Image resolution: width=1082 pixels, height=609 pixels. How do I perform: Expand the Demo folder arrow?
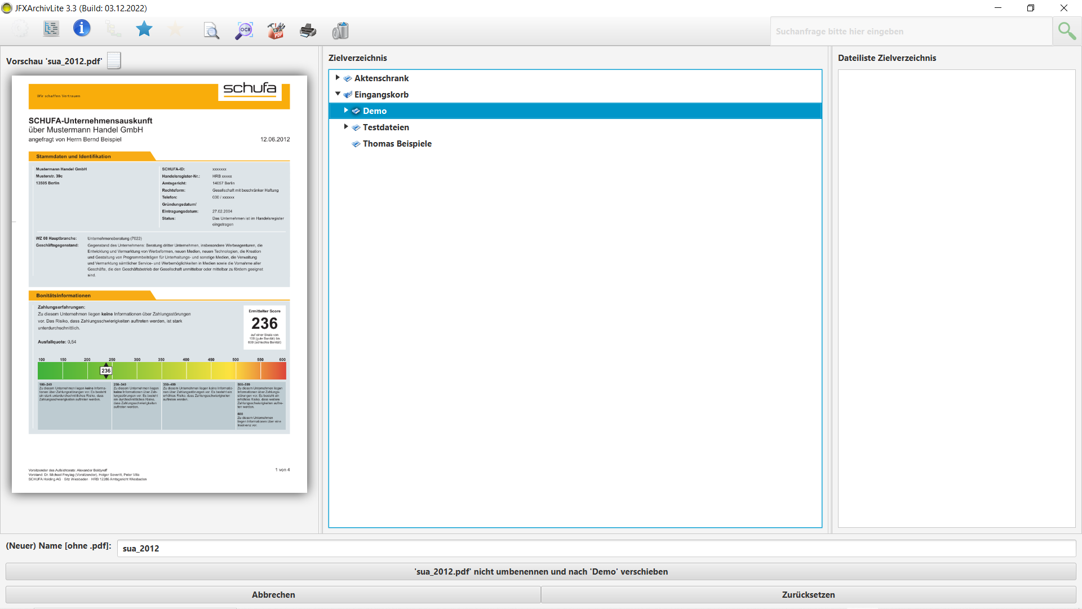346,111
